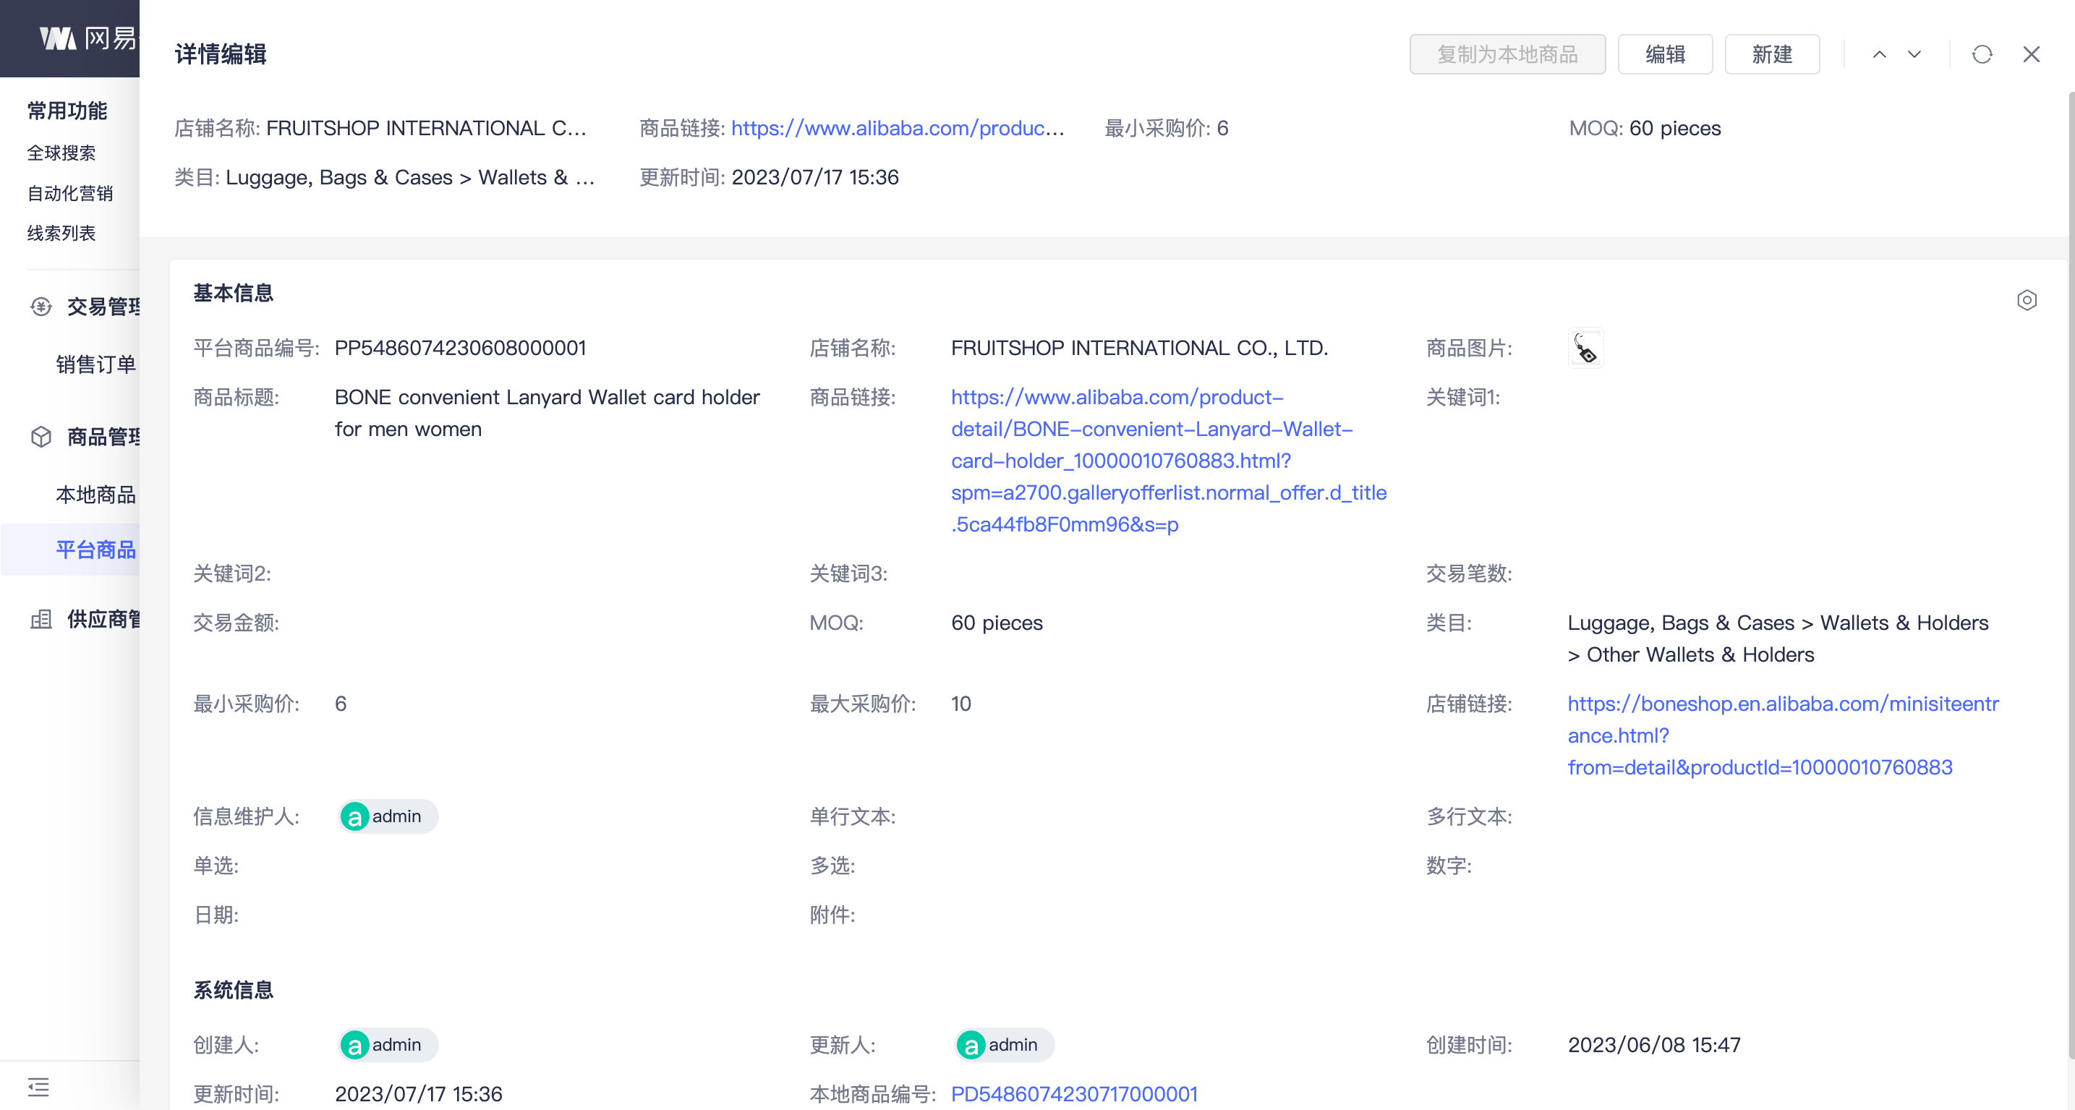This screenshot has width=2075, height=1110.
Task: Click the refresh icon in header
Action: pos(1982,54)
